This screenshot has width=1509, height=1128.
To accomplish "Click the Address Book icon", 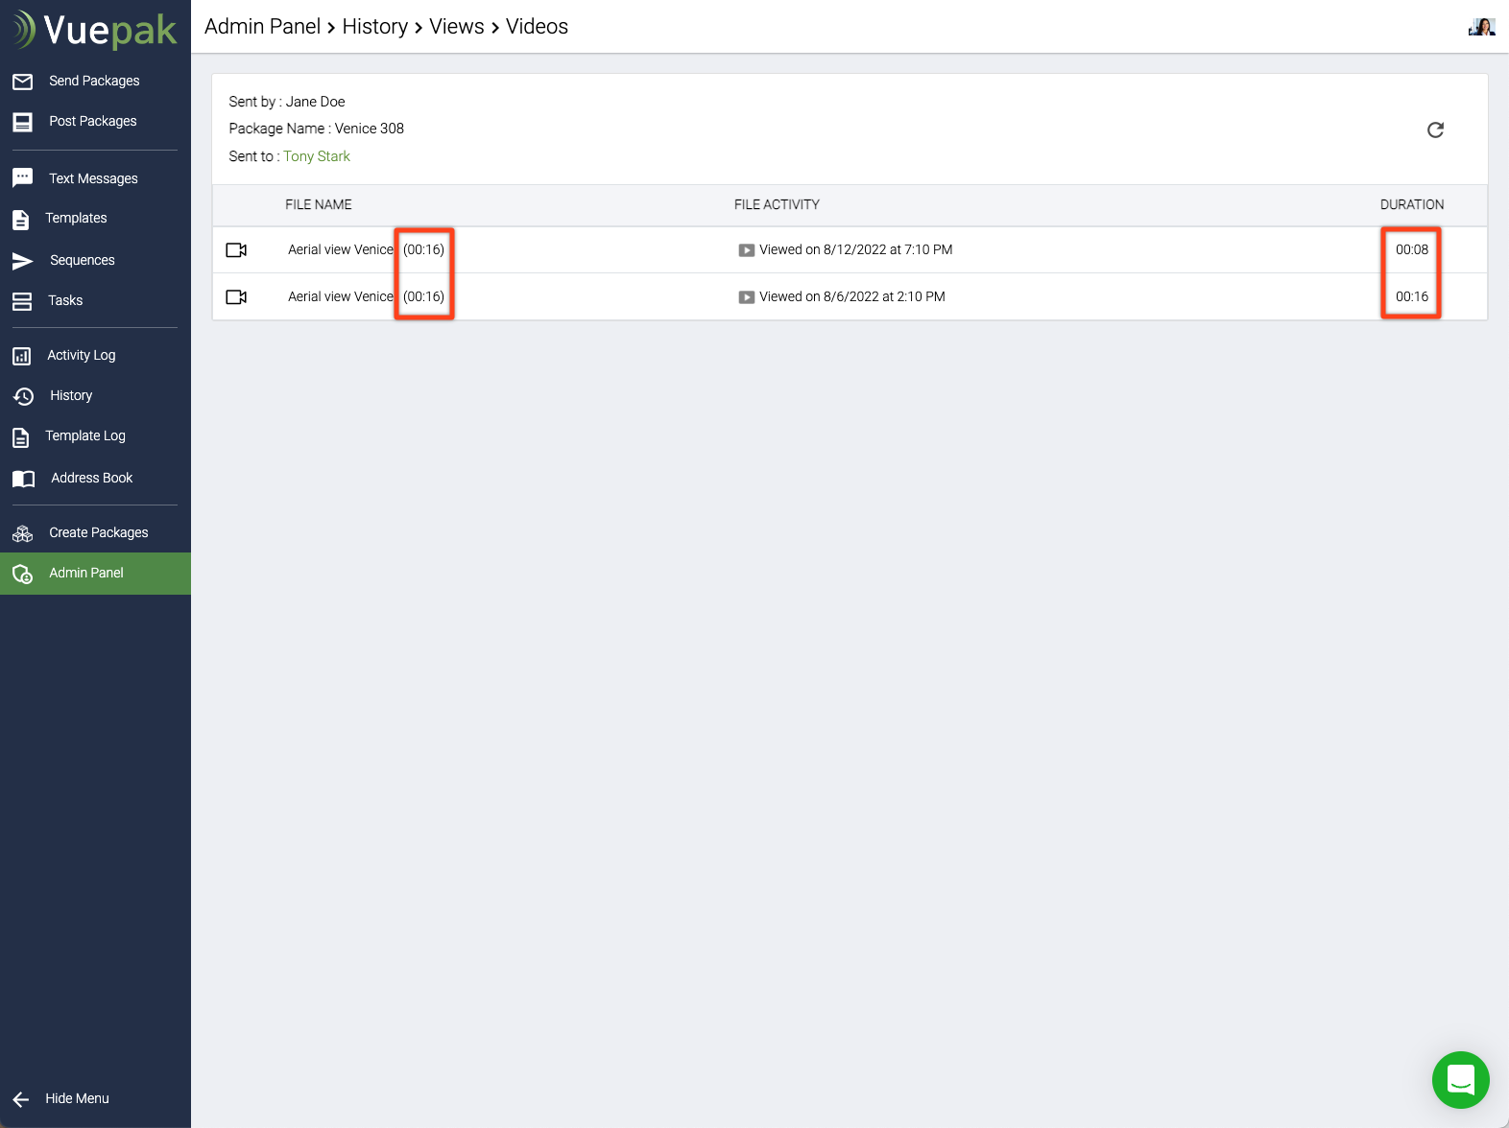I will tap(23, 479).
